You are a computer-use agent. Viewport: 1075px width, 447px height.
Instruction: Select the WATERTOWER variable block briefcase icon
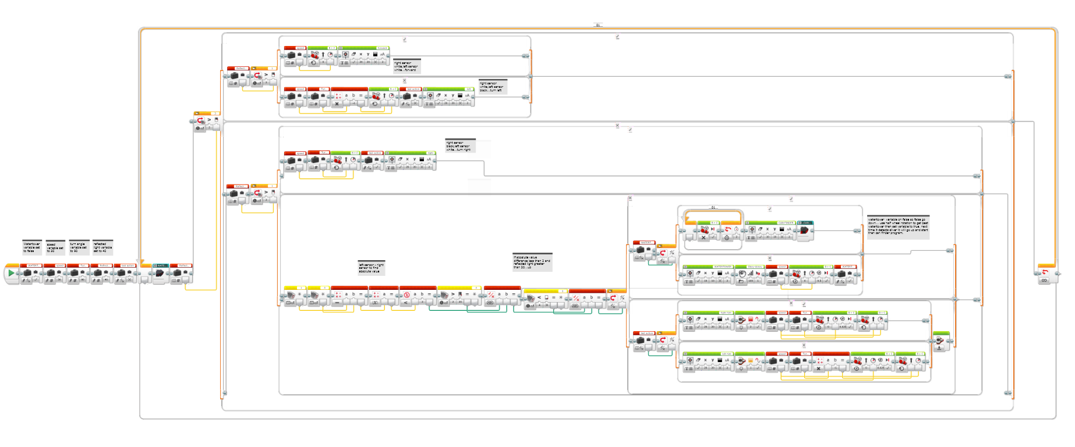point(27,273)
